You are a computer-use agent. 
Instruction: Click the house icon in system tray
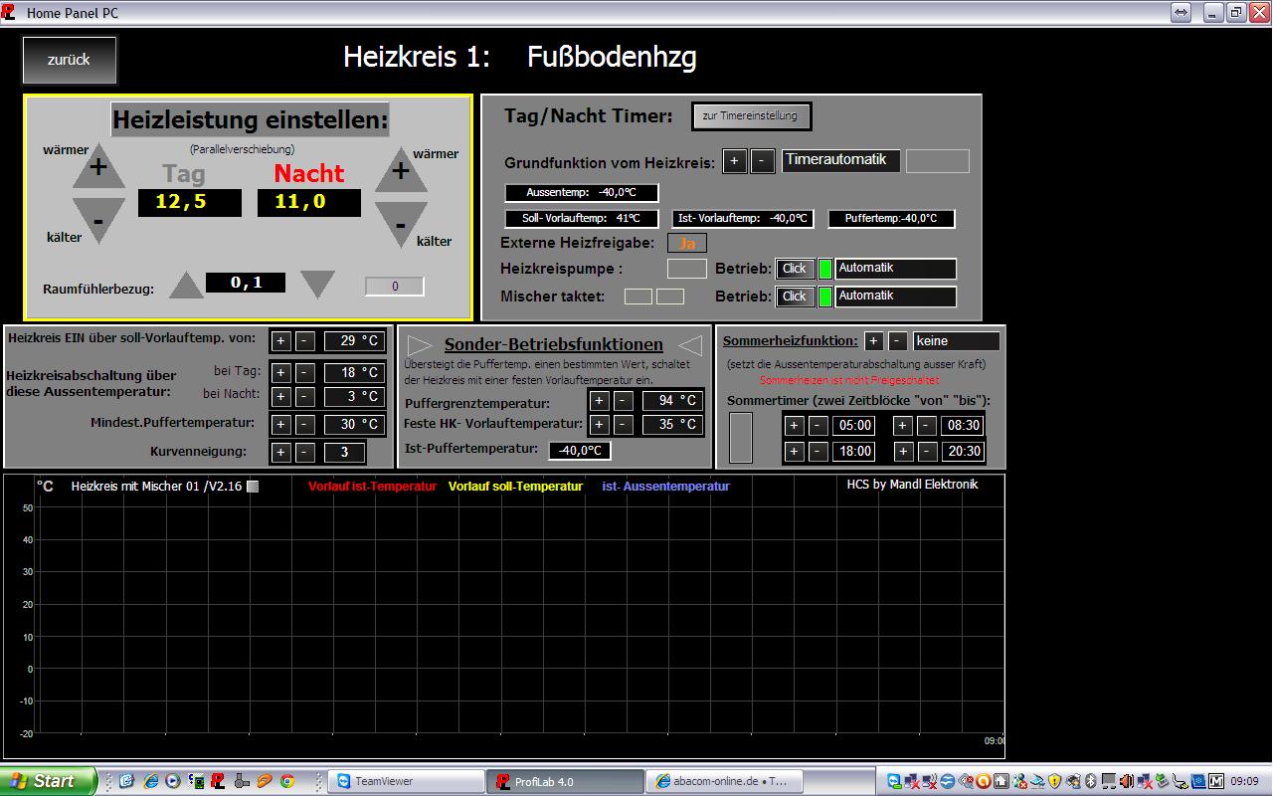1001,781
